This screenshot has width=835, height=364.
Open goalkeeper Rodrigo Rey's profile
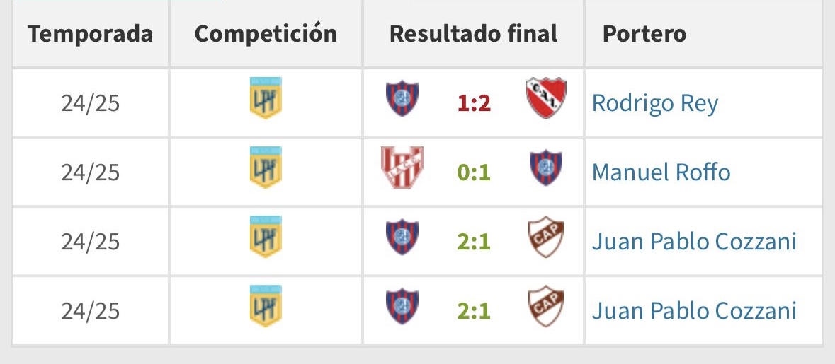655,103
